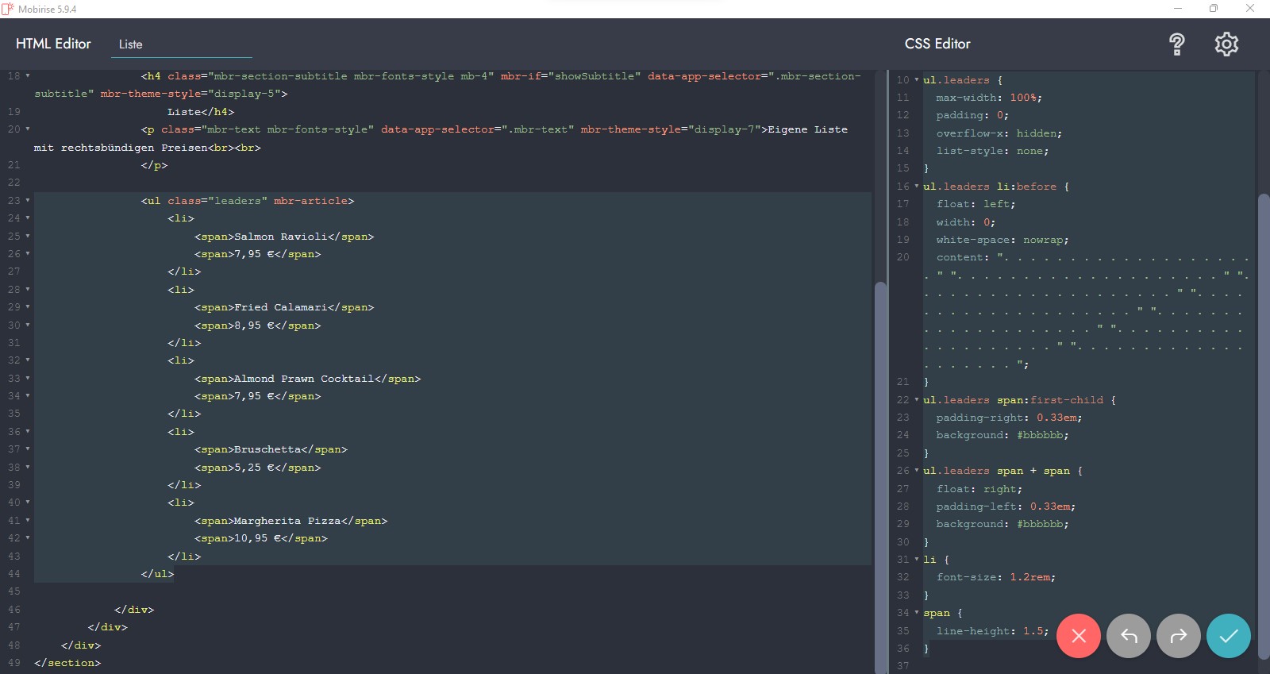Viewport: 1270px width, 674px height.
Task: Confirm changes with the teal checkmark button
Action: [x=1229, y=636]
